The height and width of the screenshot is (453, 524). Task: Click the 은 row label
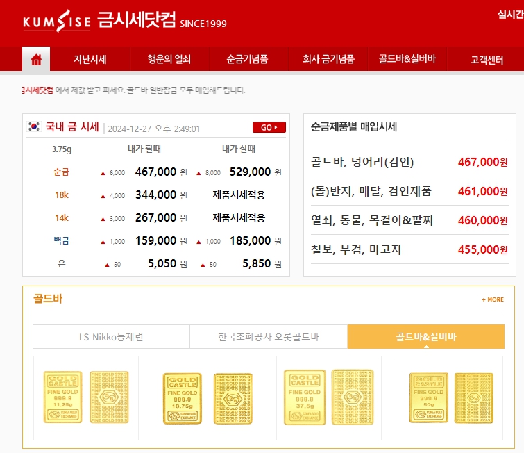point(62,263)
